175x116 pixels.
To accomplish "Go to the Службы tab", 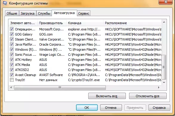I will 44,13.
